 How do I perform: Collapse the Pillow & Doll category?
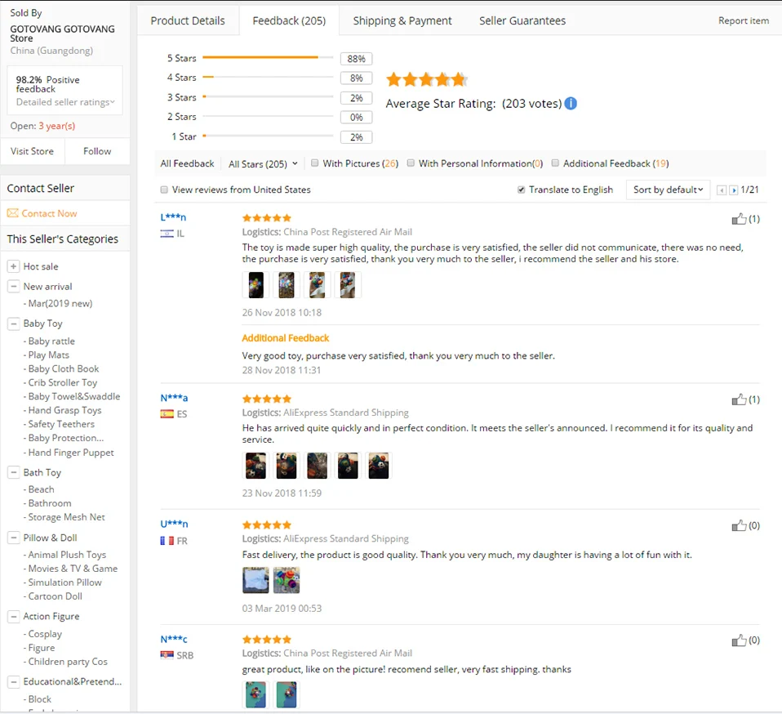pos(13,538)
